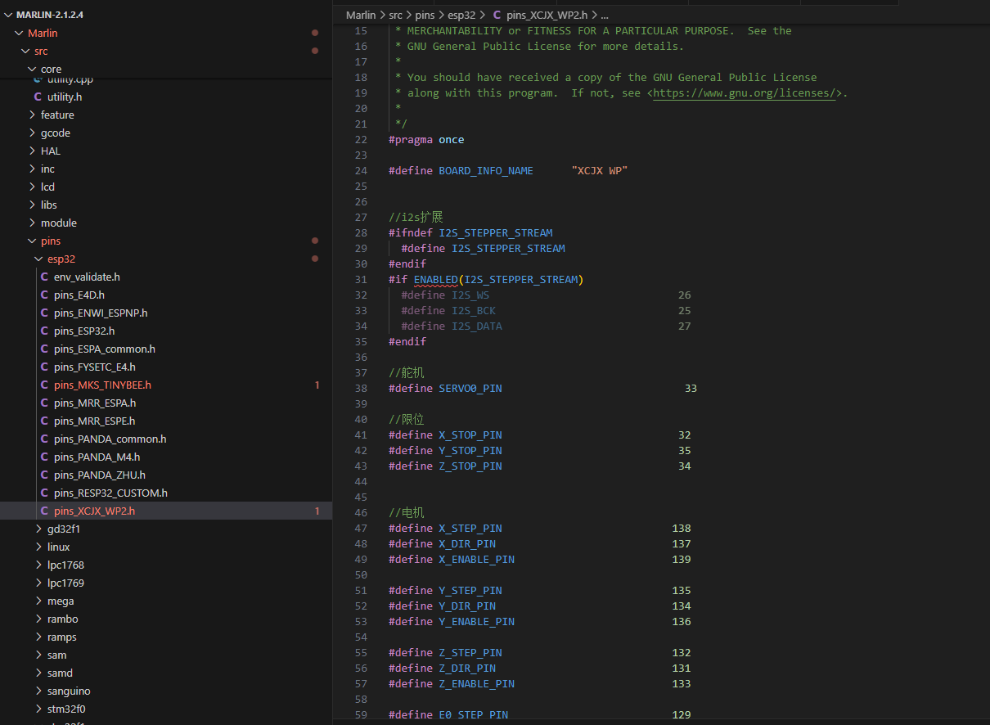This screenshot has height=725, width=990.
Task: Click the Marlin breadcrumb segment
Action: pyautogui.click(x=361, y=15)
